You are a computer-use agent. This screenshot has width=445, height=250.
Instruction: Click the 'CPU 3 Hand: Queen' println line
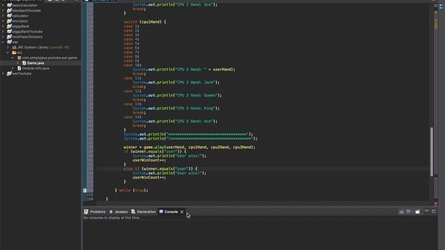(177, 95)
